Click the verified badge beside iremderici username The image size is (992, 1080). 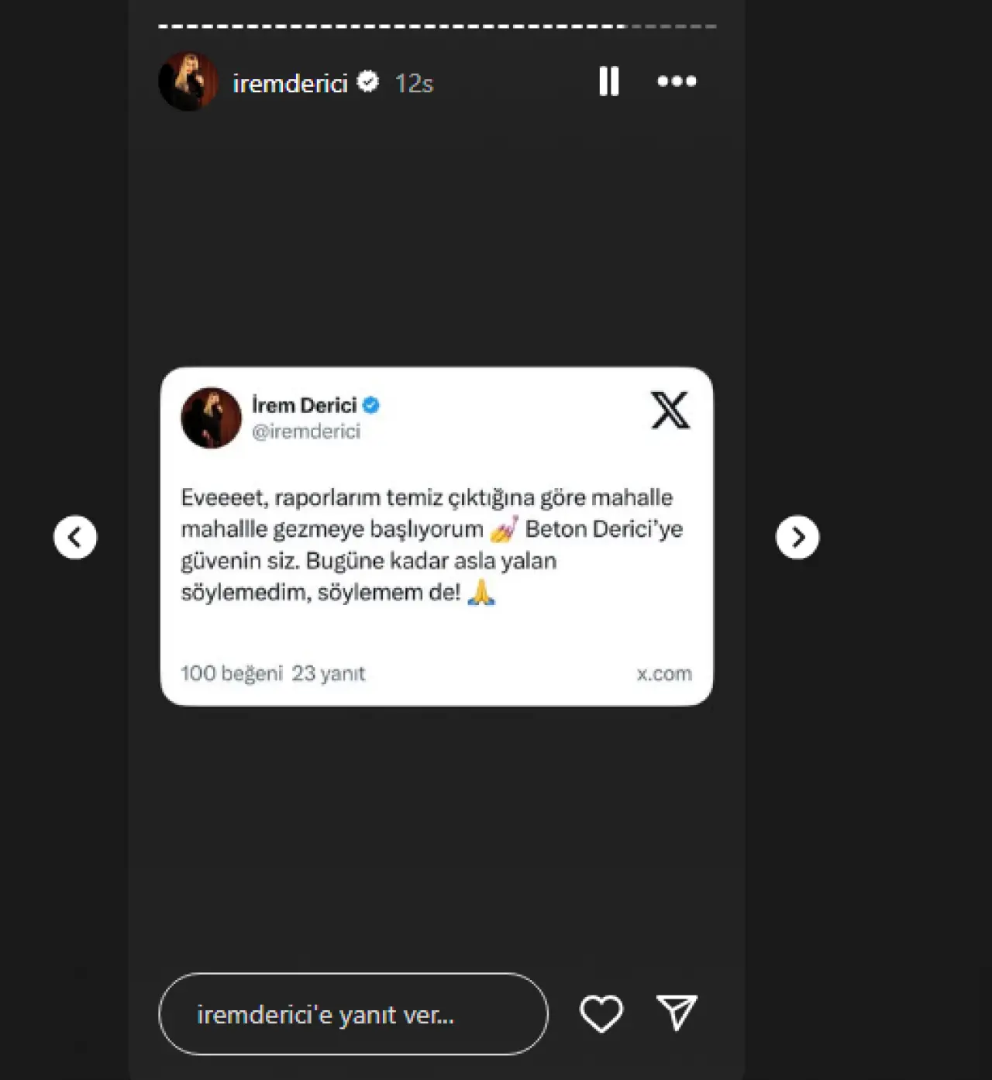pyautogui.click(x=368, y=81)
